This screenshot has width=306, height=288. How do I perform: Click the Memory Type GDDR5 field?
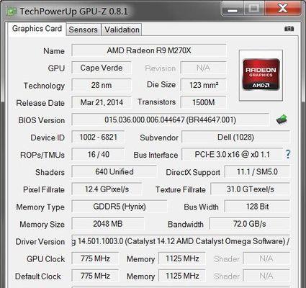[120, 207]
